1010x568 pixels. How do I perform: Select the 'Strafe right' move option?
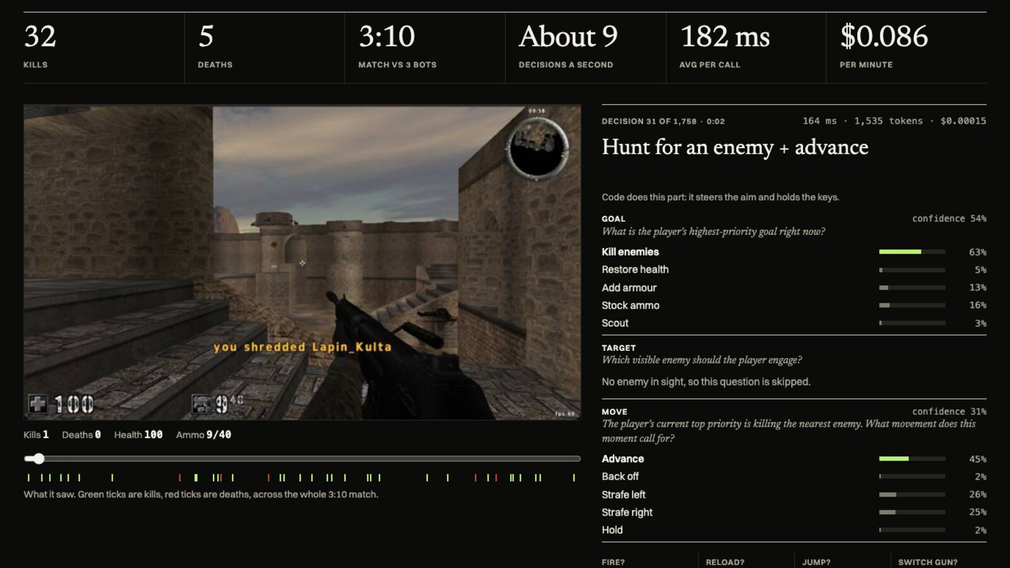pyautogui.click(x=793, y=512)
